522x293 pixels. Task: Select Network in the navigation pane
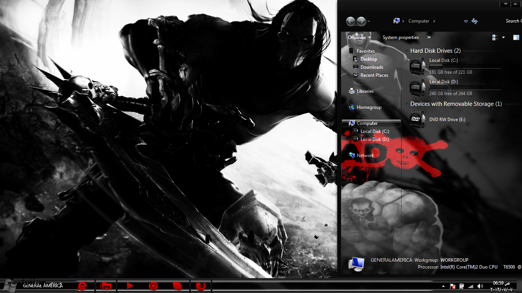click(x=365, y=155)
